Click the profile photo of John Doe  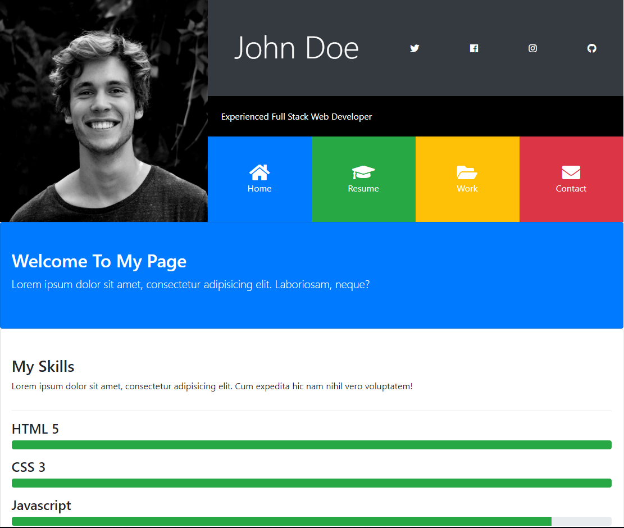coord(104,111)
